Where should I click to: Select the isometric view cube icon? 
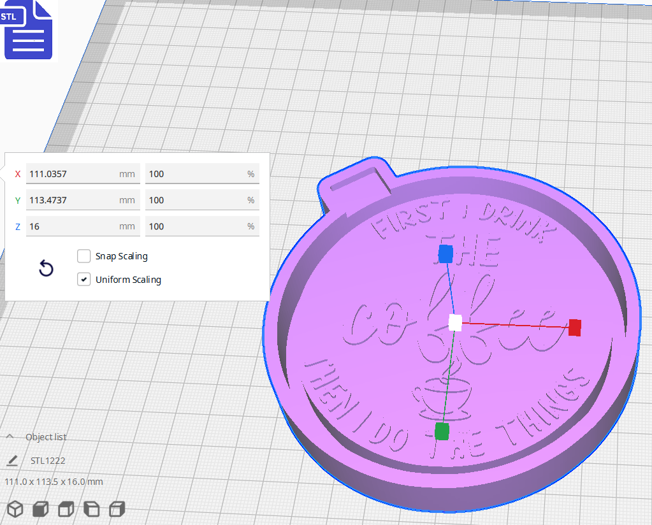click(15, 509)
